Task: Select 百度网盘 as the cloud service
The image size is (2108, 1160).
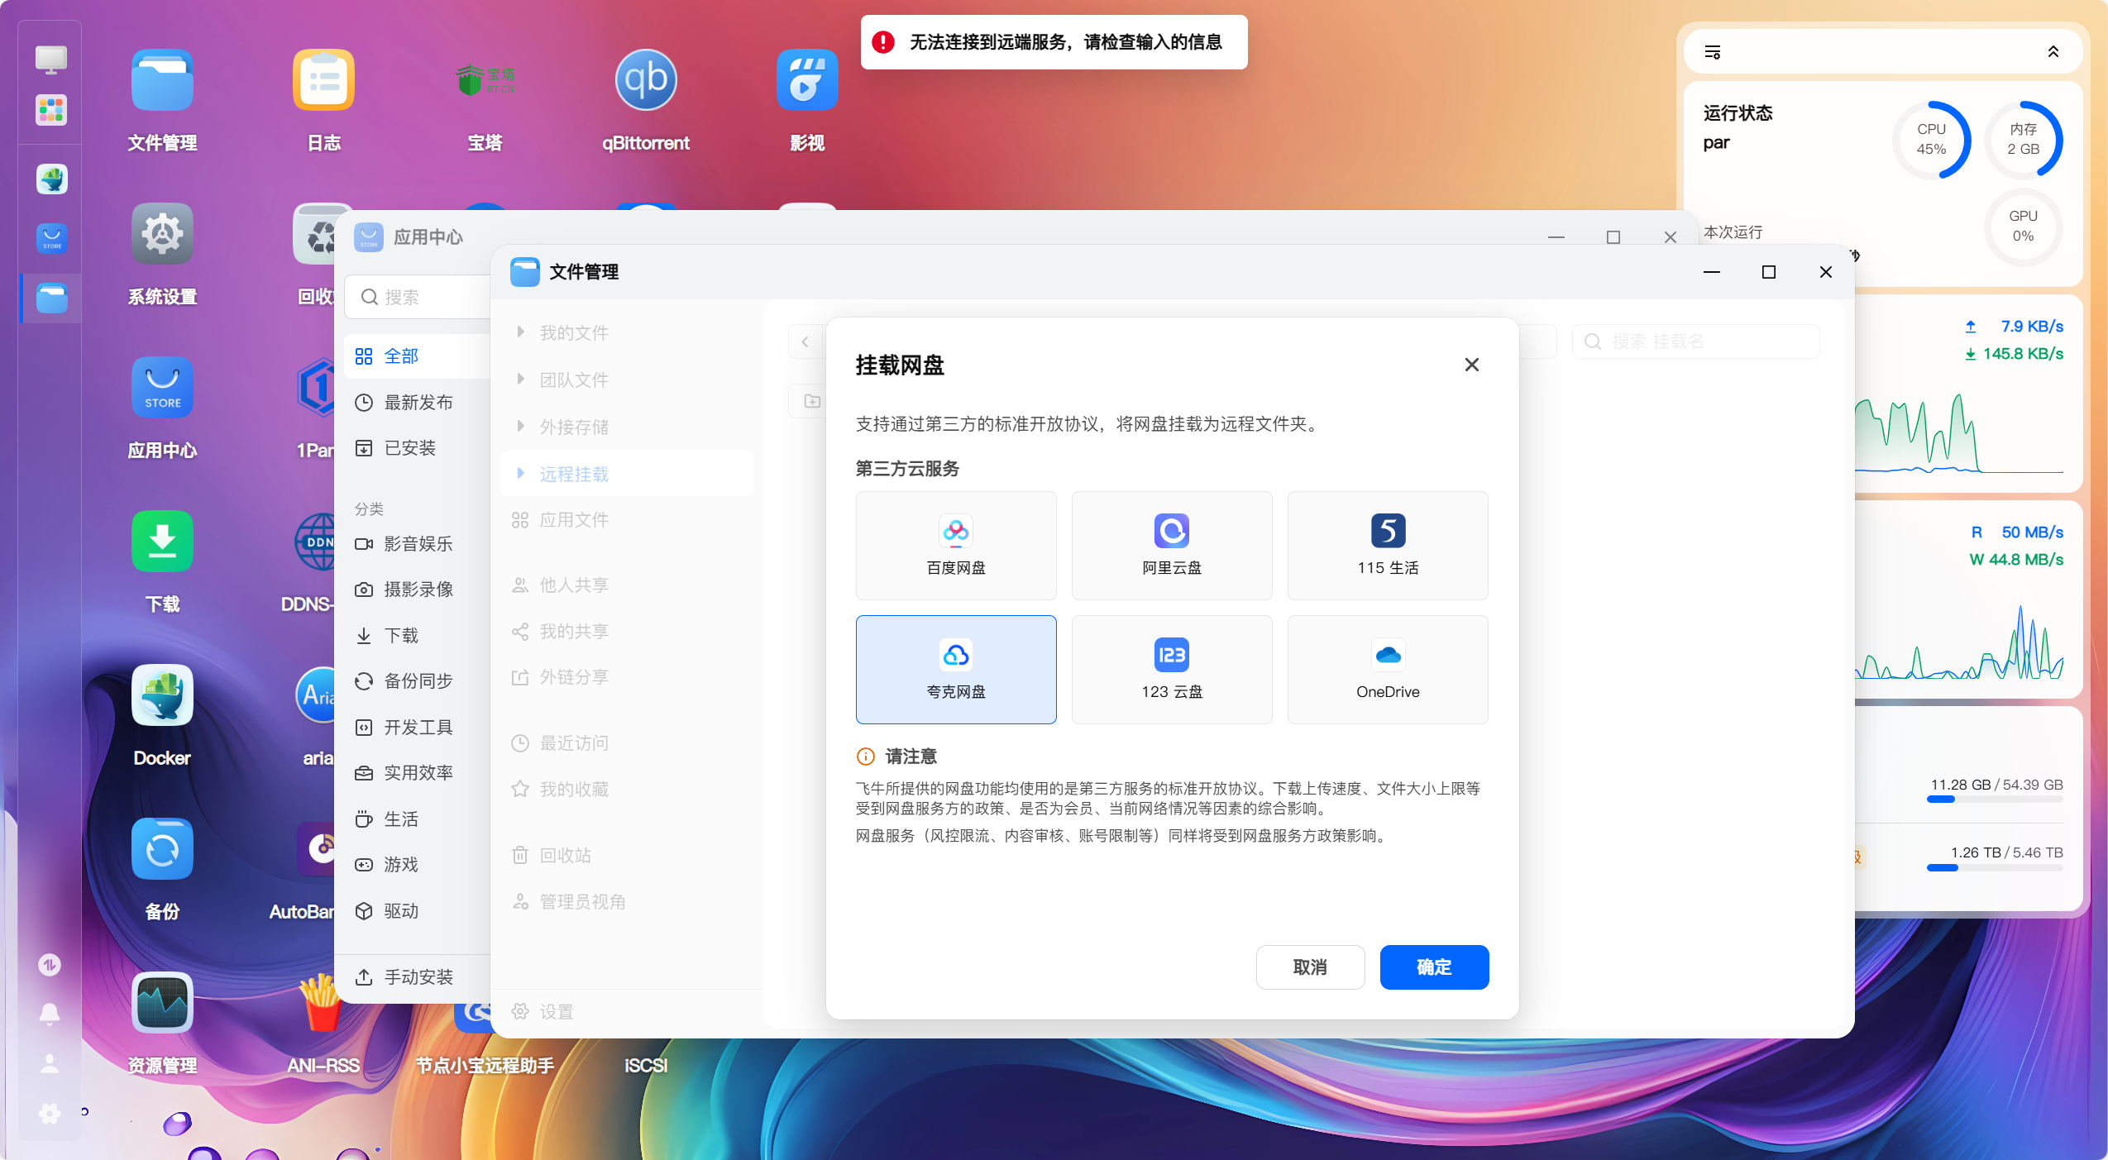Action: pyautogui.click(x=955, y=546)
